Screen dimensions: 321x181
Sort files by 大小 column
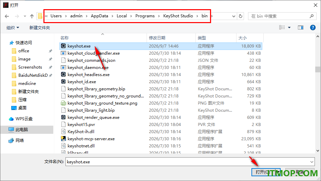click(x=250, y=38)
